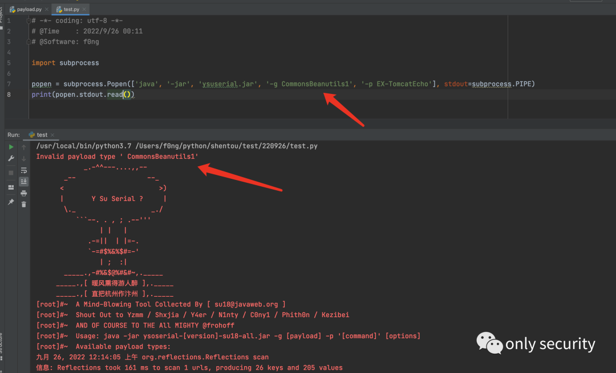Click the 'Reflections took 161 ms' log line
This screenshot has width=616, height=373.
pyautogui.click(x=189, y=368)
